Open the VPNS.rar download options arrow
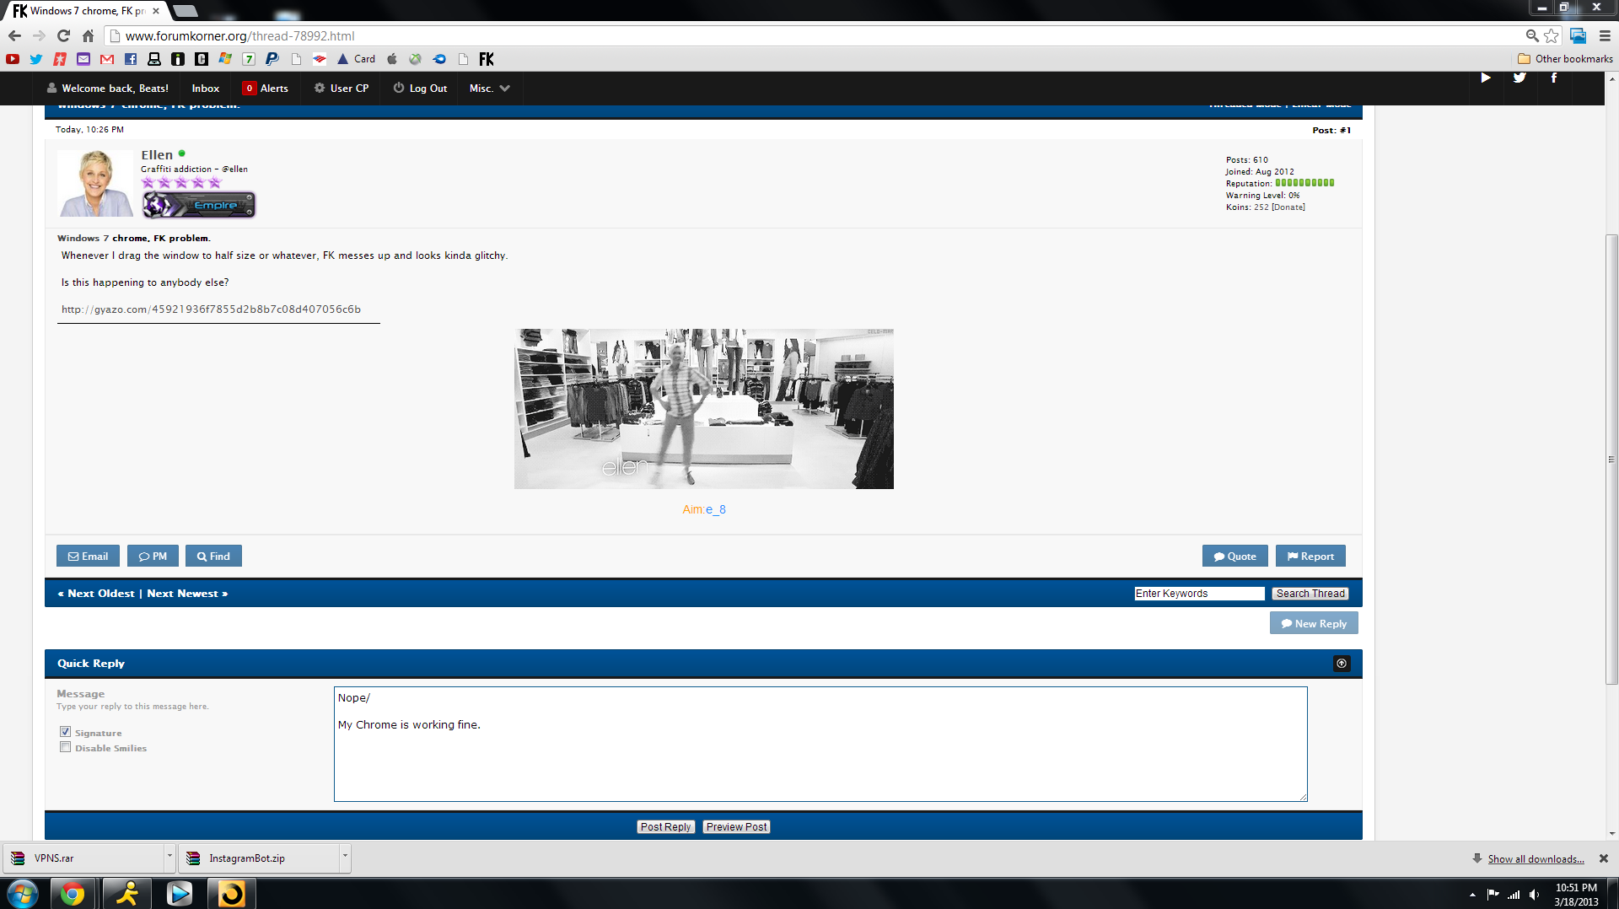 tap(169, 857)
